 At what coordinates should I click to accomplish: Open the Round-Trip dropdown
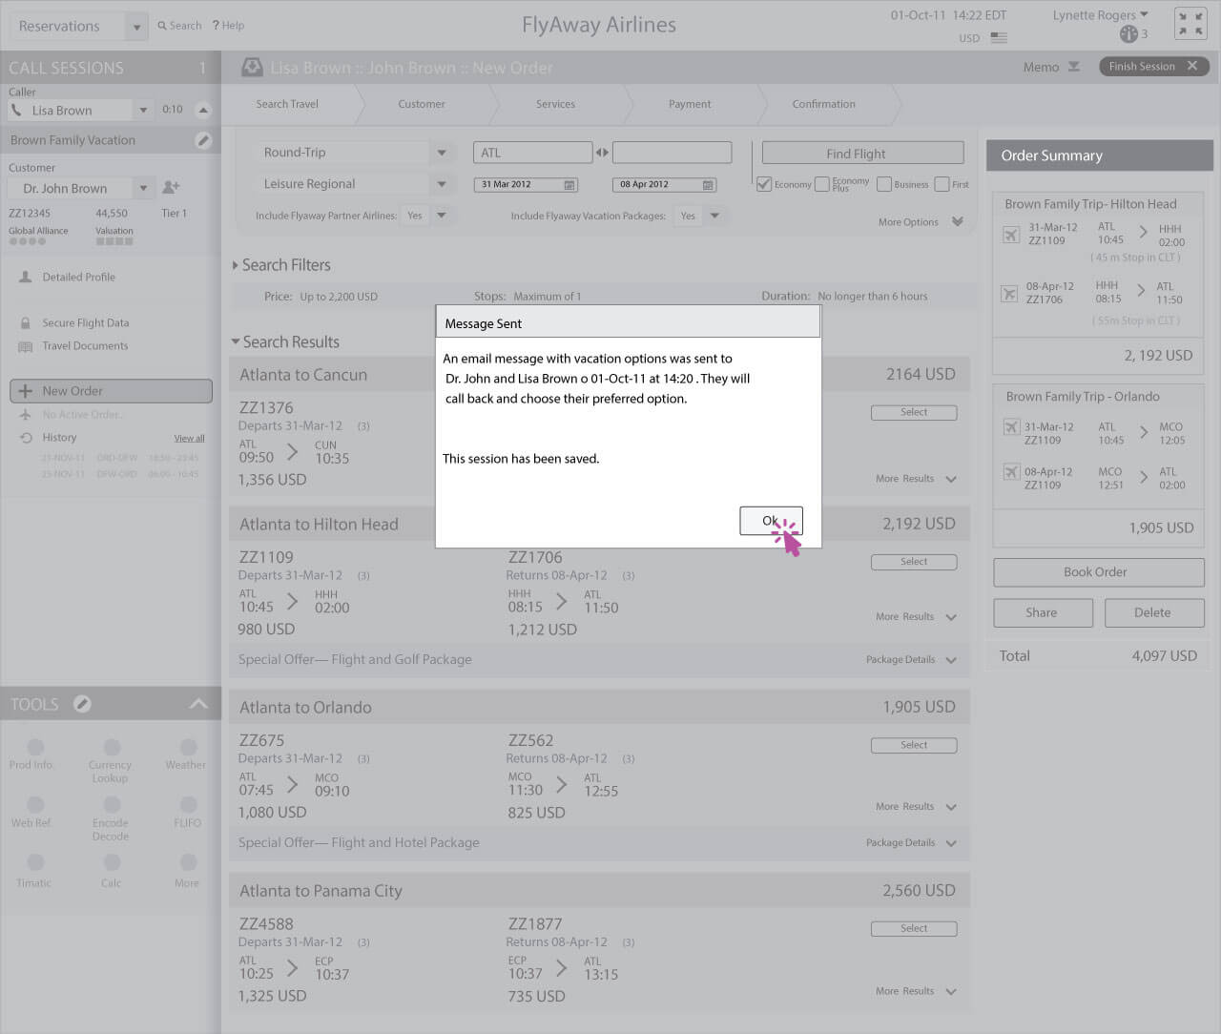pos(441,153)
